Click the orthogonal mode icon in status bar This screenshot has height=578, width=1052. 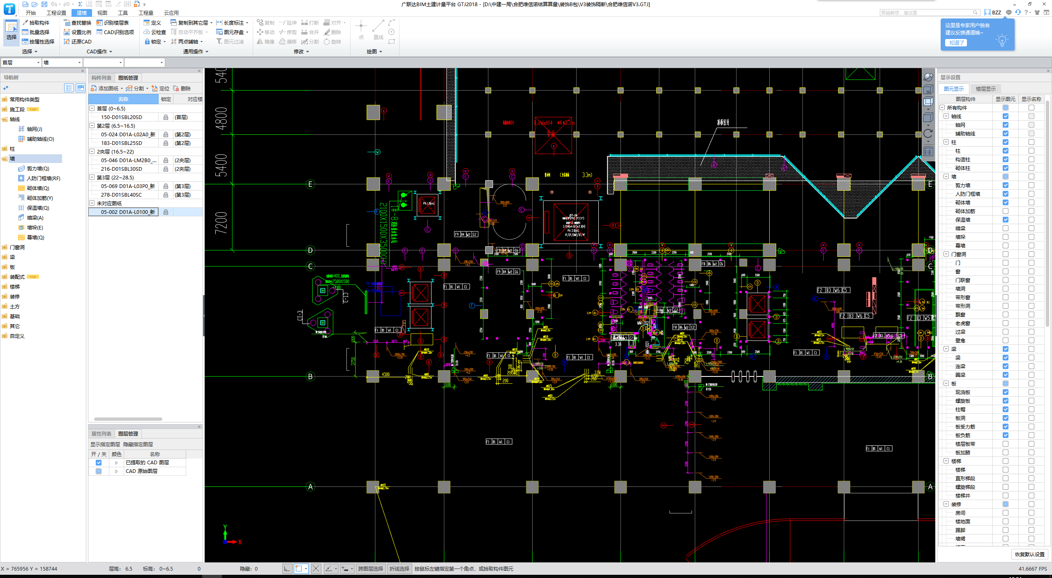point(287,569)
